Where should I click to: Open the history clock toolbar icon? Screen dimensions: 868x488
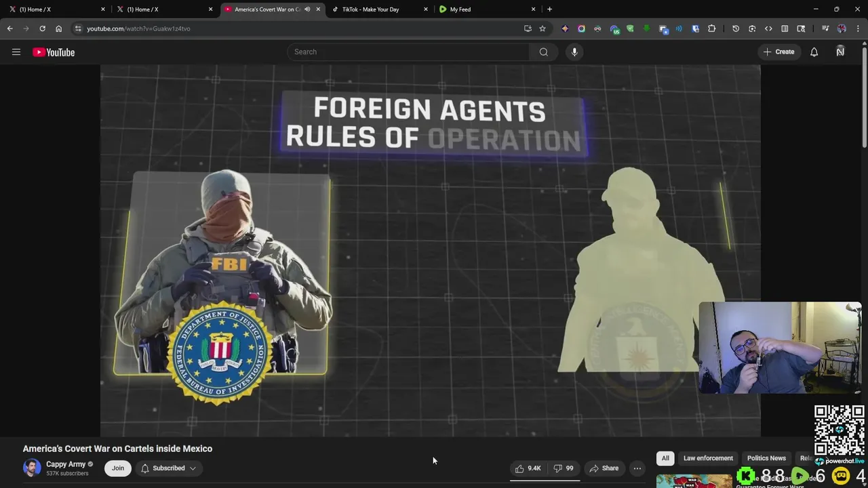click(x=736, y=28)
